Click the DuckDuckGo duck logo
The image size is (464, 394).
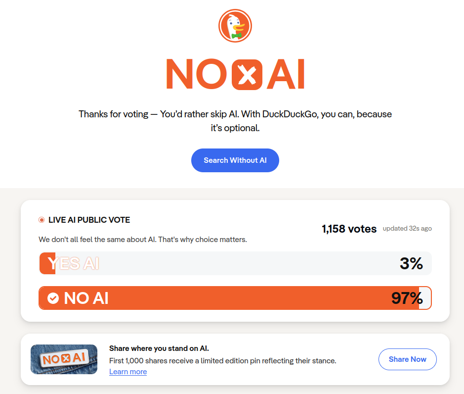pos(235,26)
